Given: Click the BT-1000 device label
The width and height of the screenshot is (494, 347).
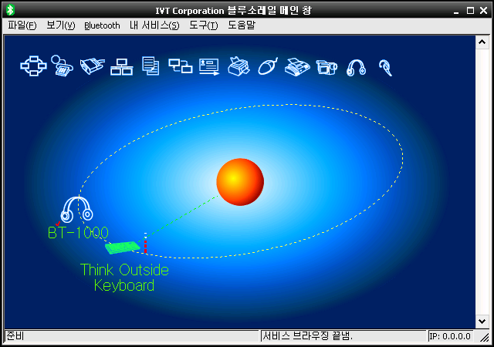Looking at the screenshot, I should pos(78,233).
